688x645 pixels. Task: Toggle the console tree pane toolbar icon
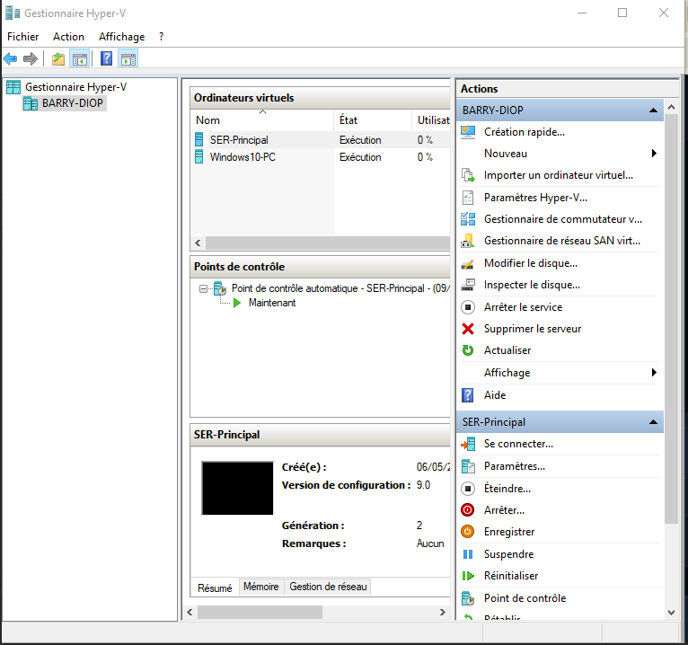point(79,58)
